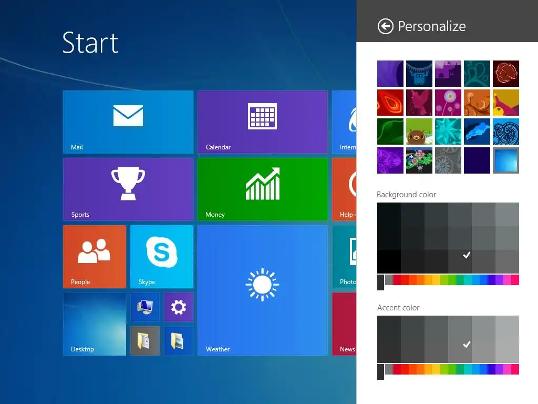Screen dimensions: 538x404
Task: Set accent color strip to orange
Action: point(420,369)
